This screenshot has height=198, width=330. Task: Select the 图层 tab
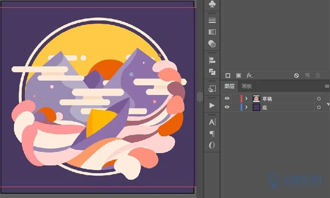coord(229,86)
